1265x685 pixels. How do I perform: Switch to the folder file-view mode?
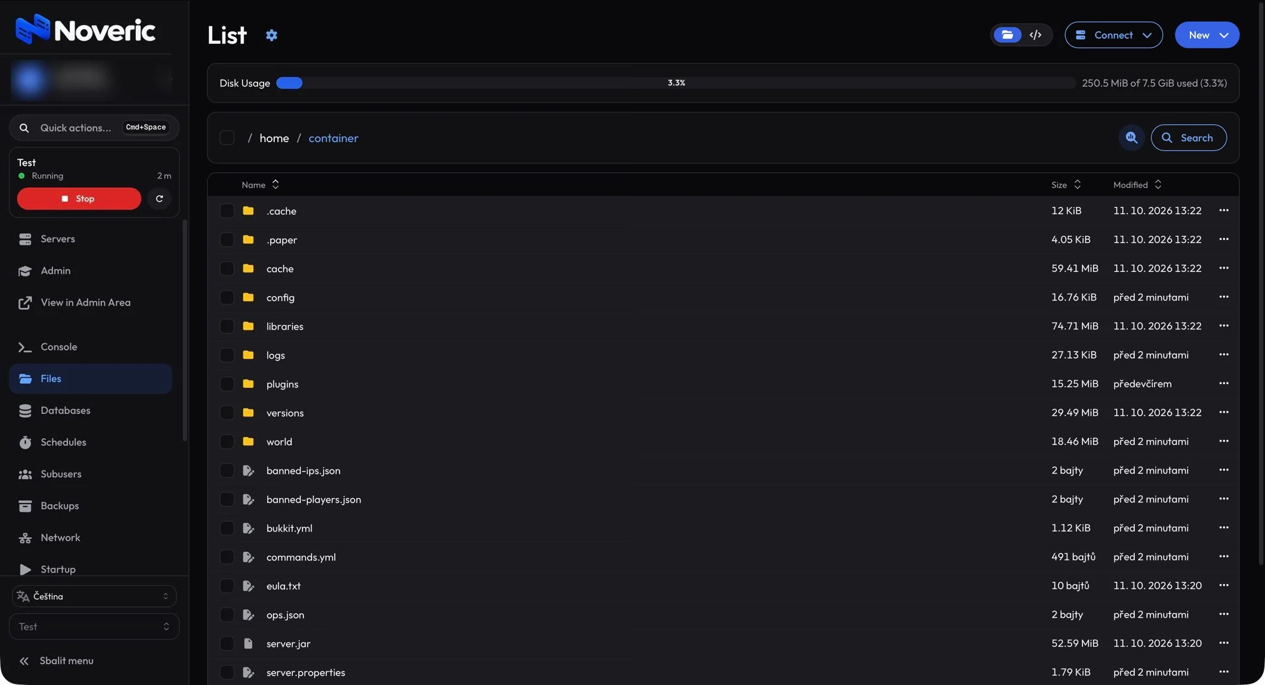(x=1007, y=35)
